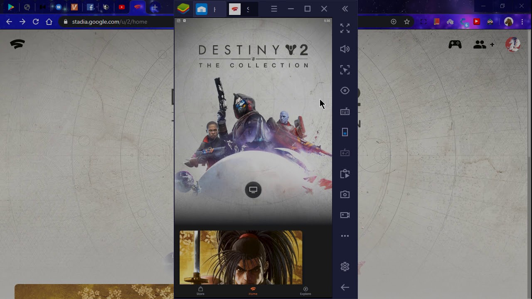Open the BlueStacks hamburger menu

pos(274,9)
